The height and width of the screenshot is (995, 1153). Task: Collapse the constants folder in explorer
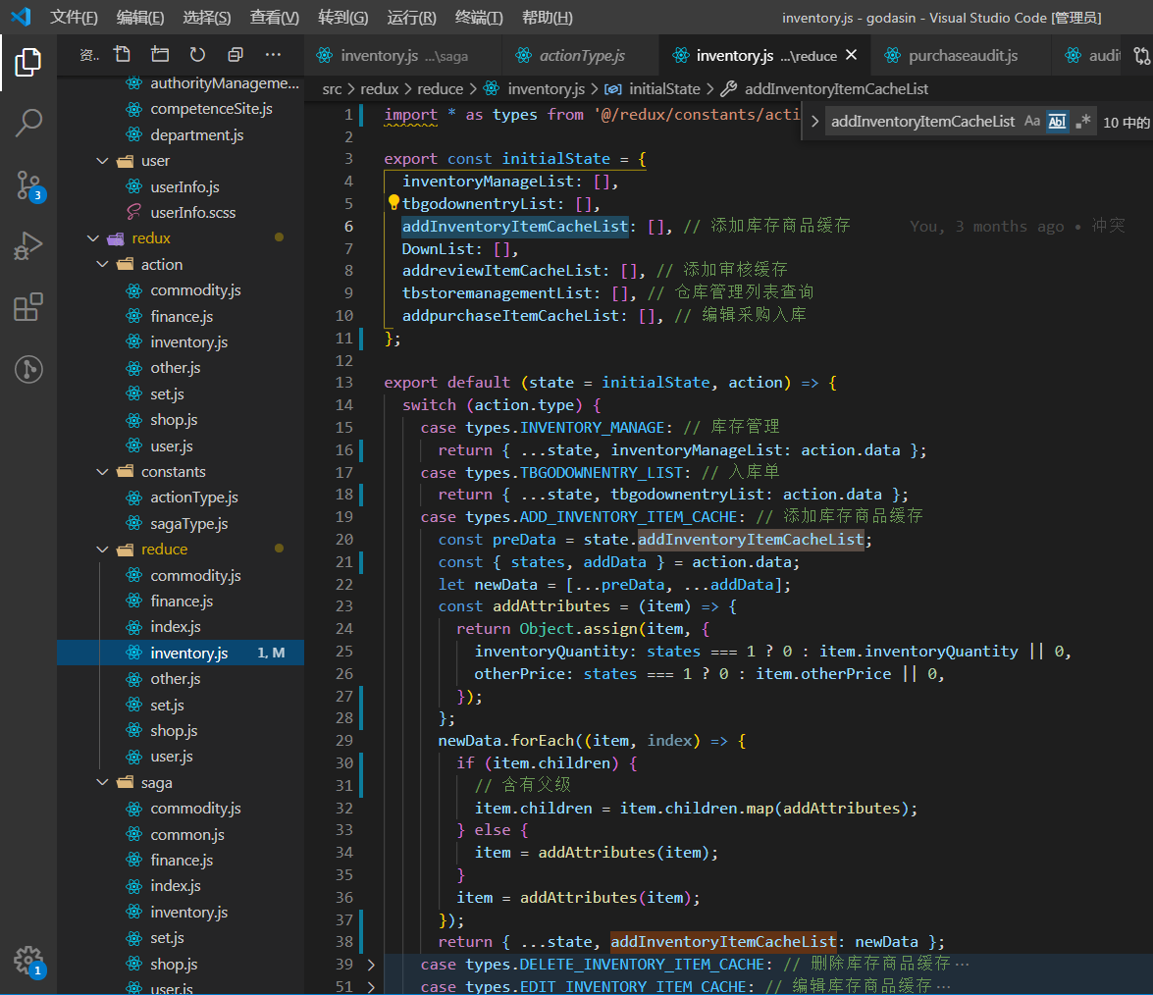102,471
